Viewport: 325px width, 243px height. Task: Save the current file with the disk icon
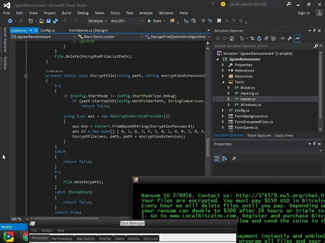(x=49, y=21)
